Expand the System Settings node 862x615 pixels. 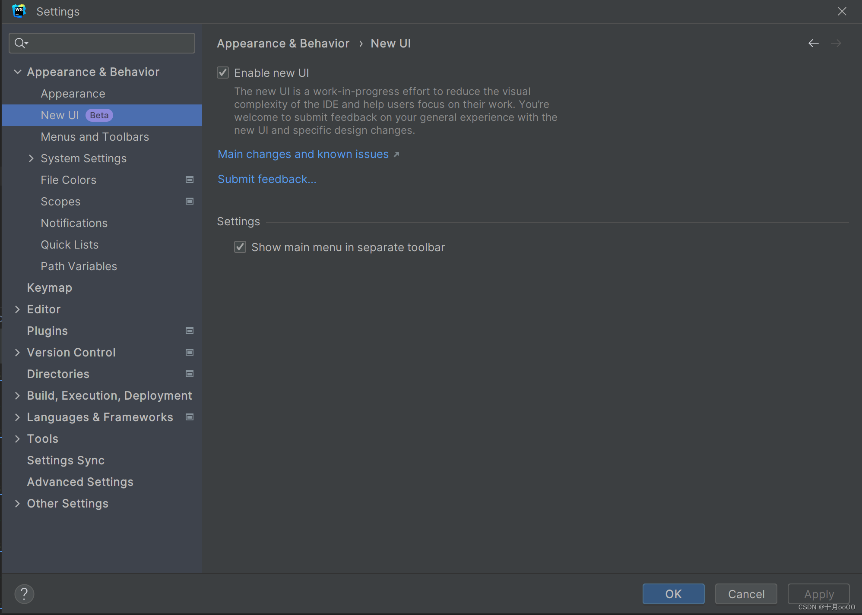(31, 158)
